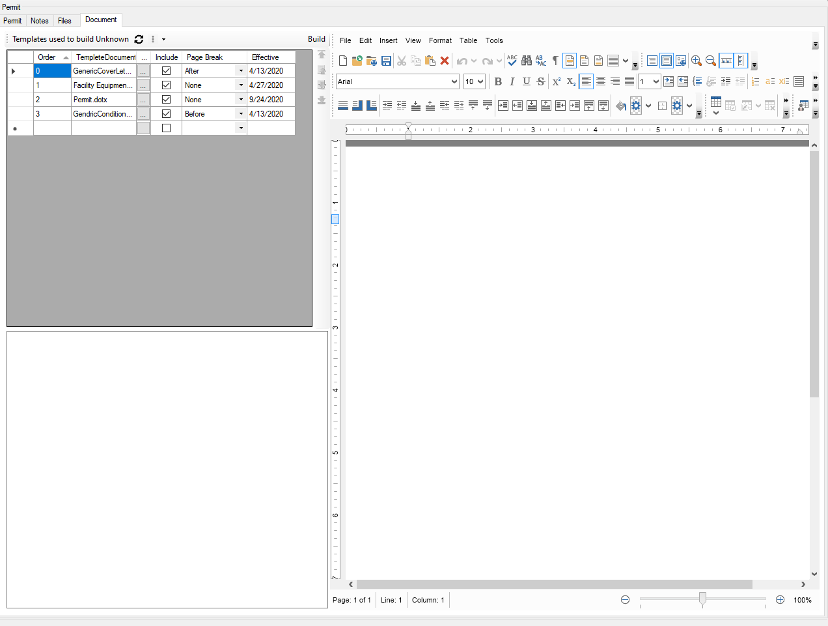Screen dimensions: 828x626
Task: Toggle the horizontal ruler icon
Action: pos(725,60)
